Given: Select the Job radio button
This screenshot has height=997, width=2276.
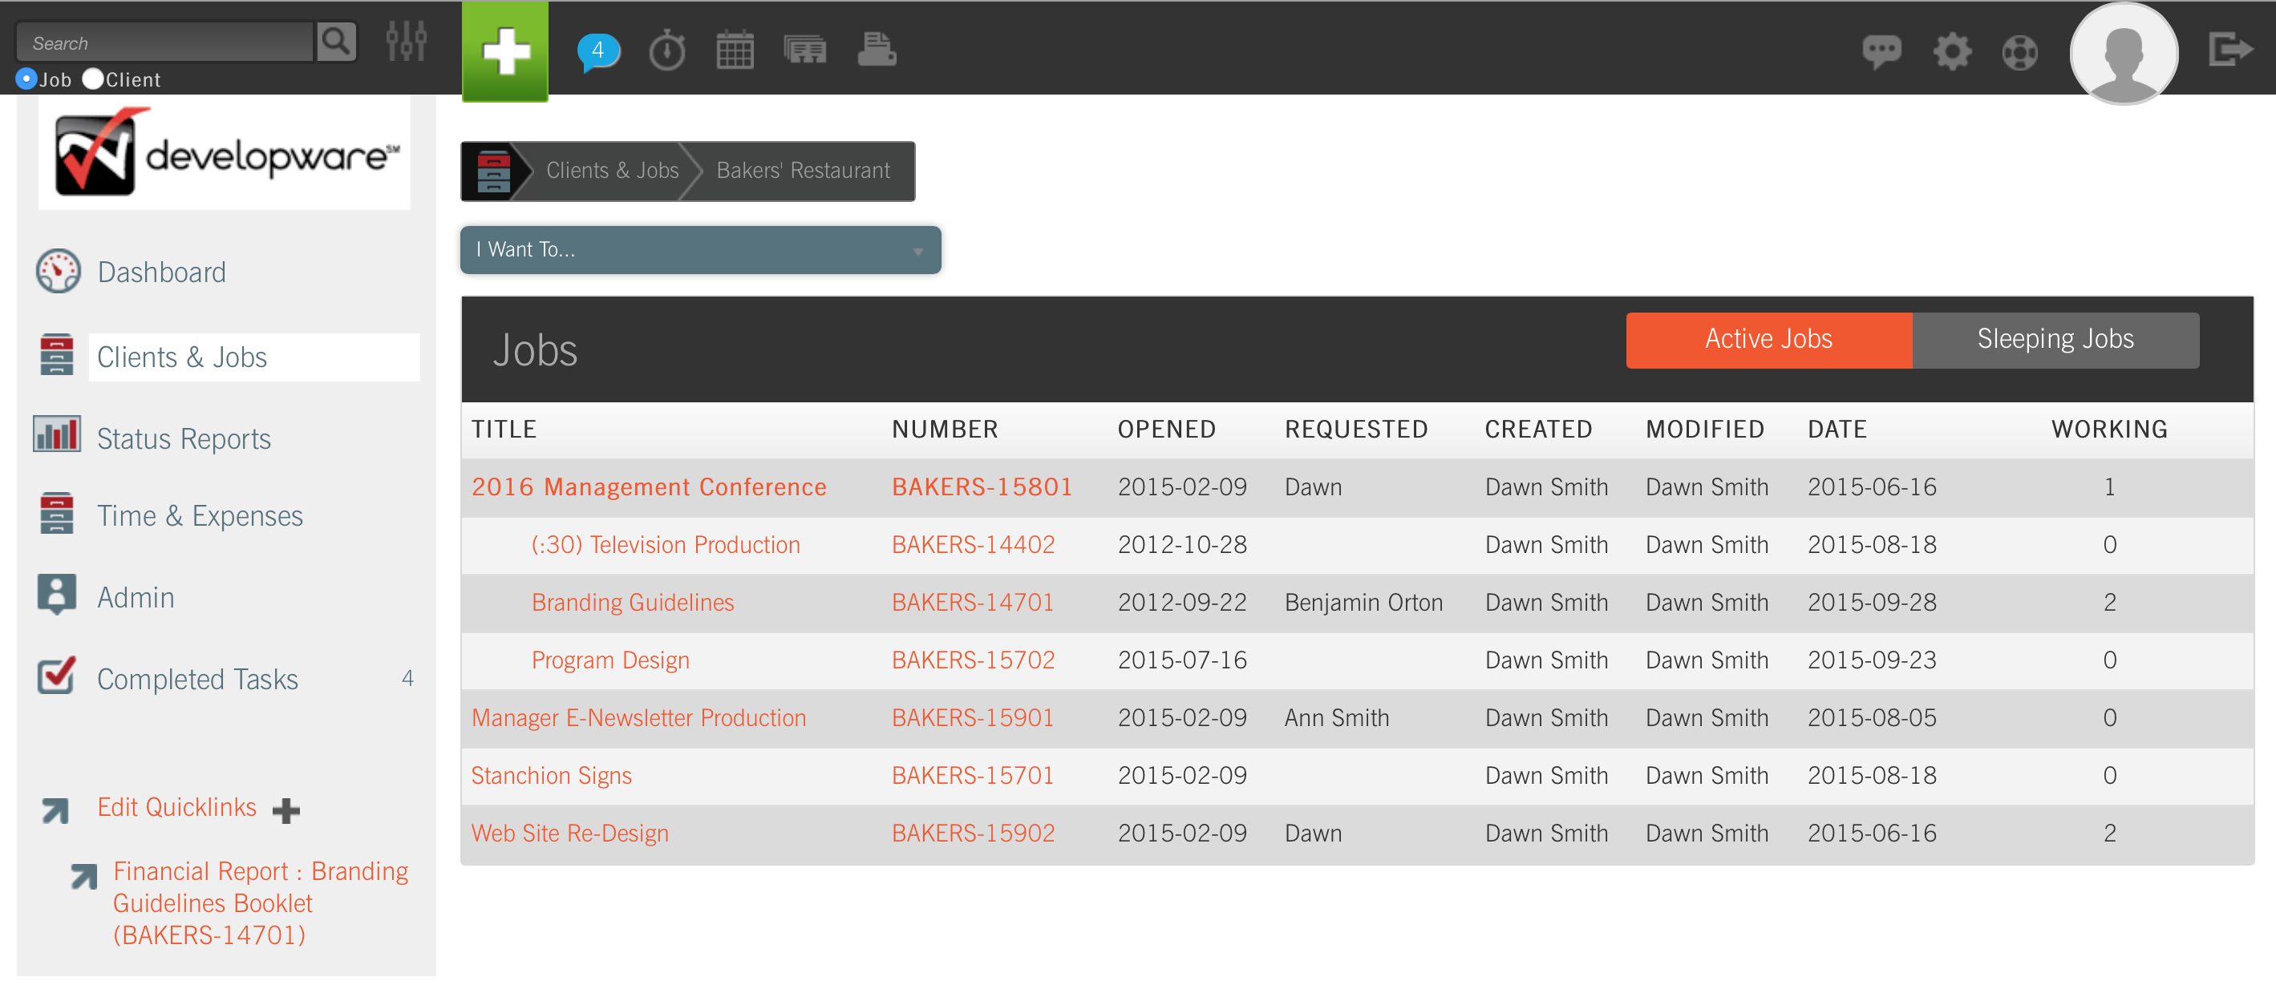Looking at the screenshot, I should [x=26, y=79].
